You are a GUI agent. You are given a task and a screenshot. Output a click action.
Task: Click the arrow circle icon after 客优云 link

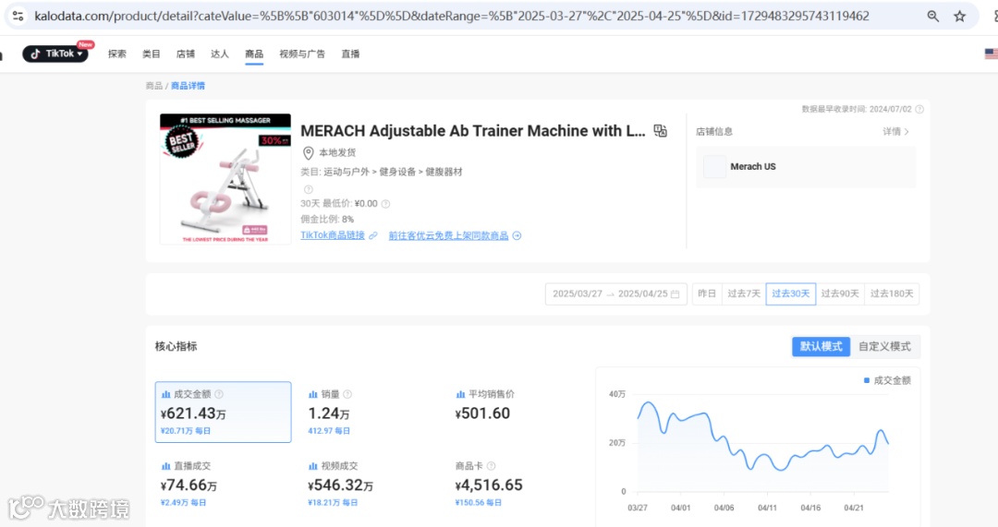click(517, 236)
